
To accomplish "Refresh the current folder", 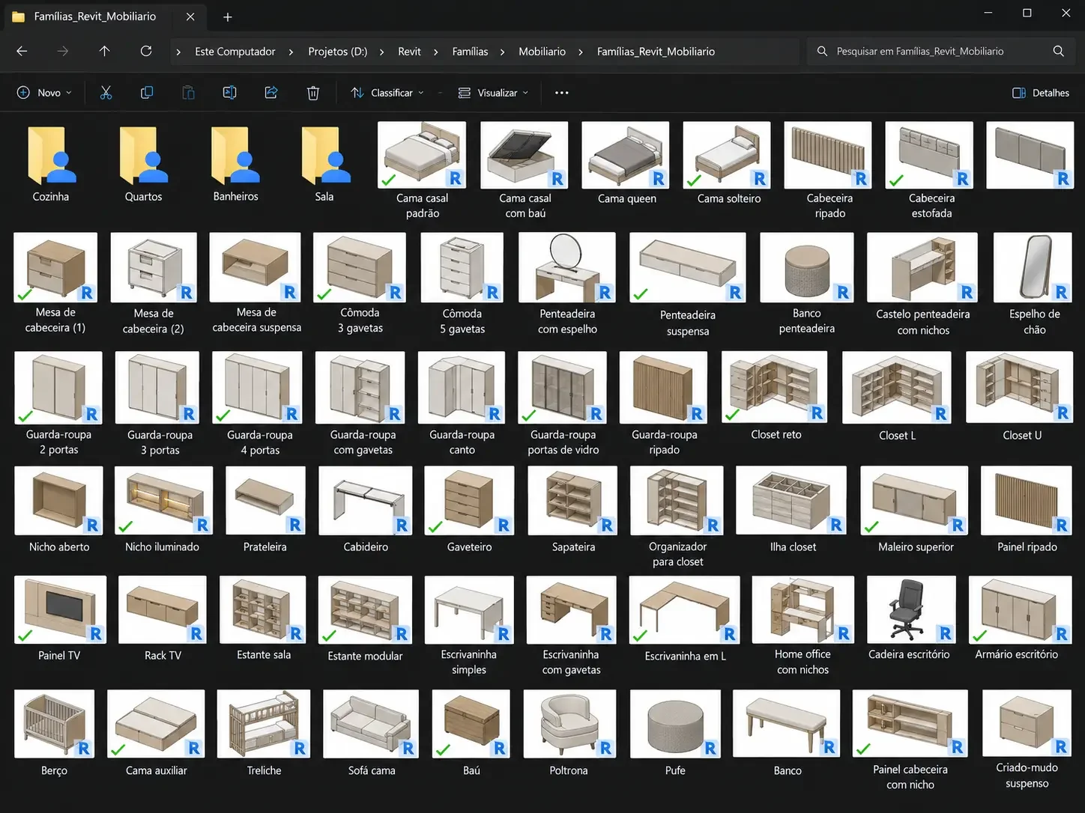I will [146, 51].
